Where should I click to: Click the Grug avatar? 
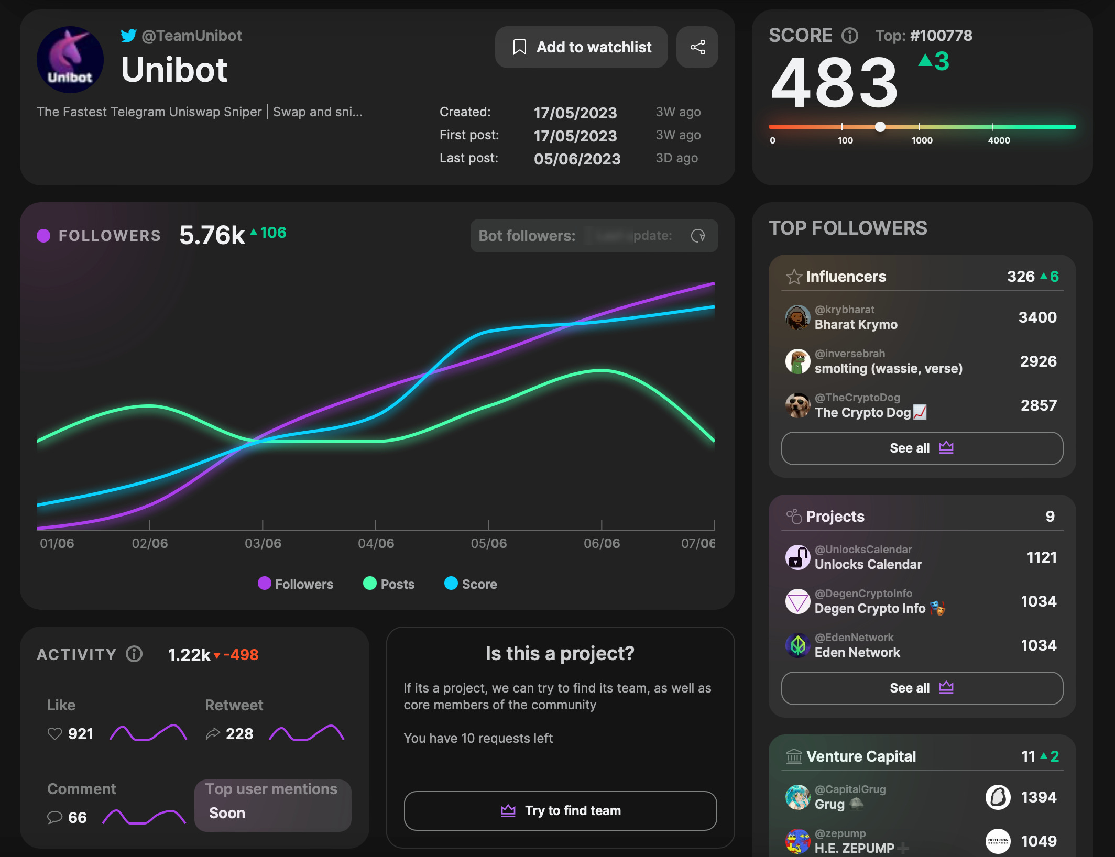click(x=798, y=797)
